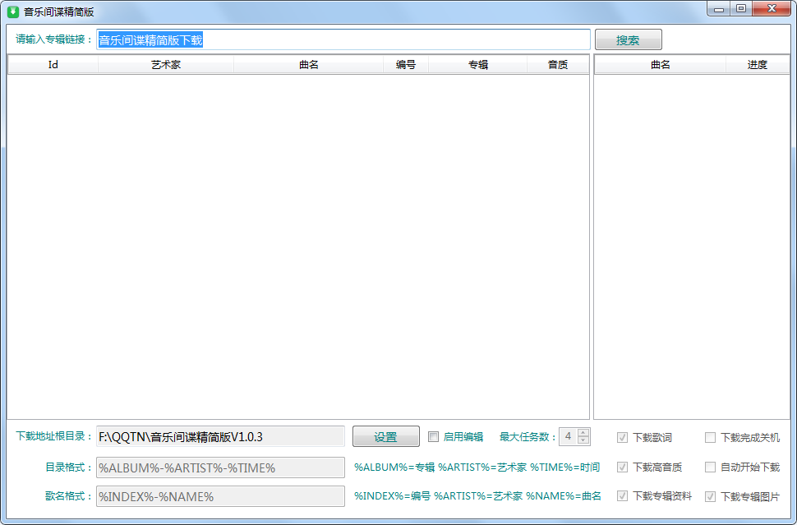Click 曲名 header in the download list

(661, 65)
